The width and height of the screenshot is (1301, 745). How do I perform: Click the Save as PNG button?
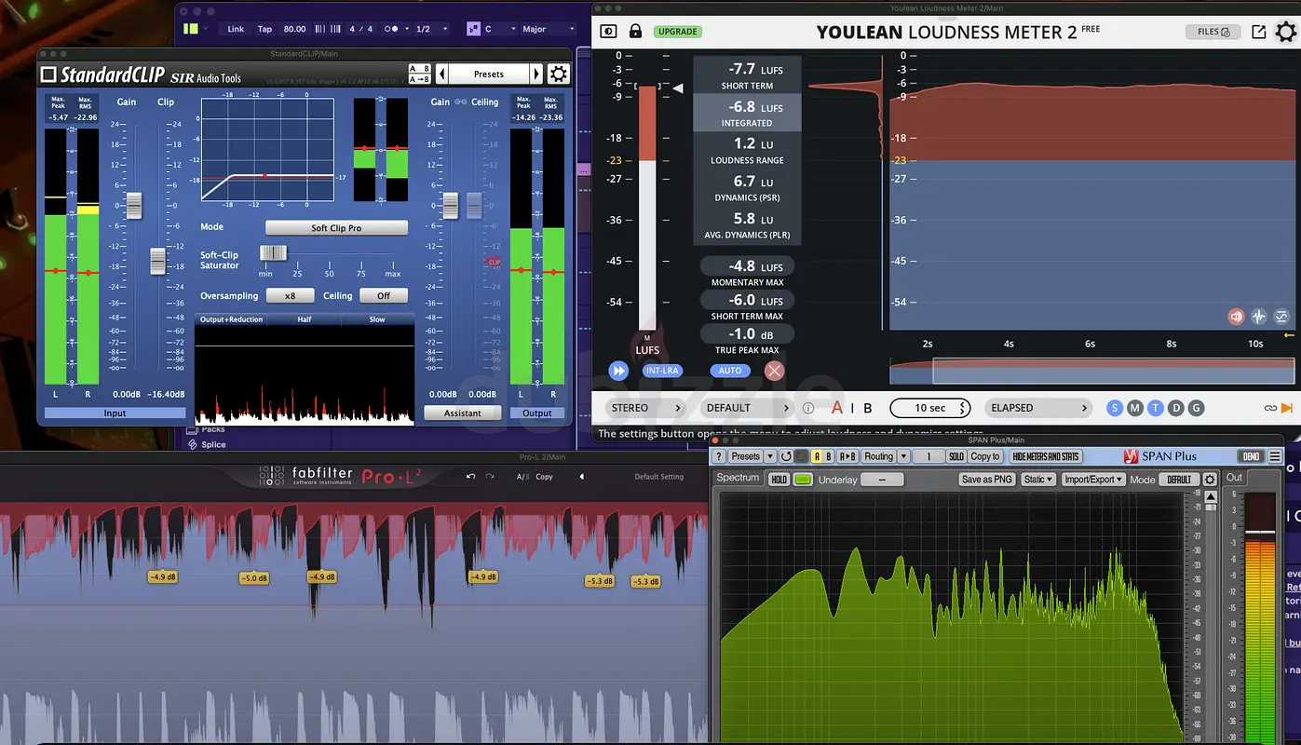tap(986, 480)
